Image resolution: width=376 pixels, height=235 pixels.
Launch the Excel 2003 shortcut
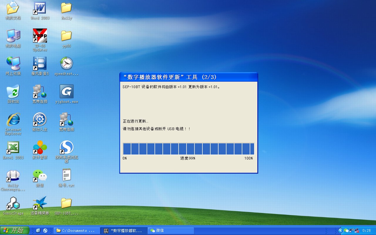point(13,150)
